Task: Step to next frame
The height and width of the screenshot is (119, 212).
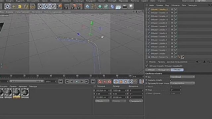Action: 82,81
